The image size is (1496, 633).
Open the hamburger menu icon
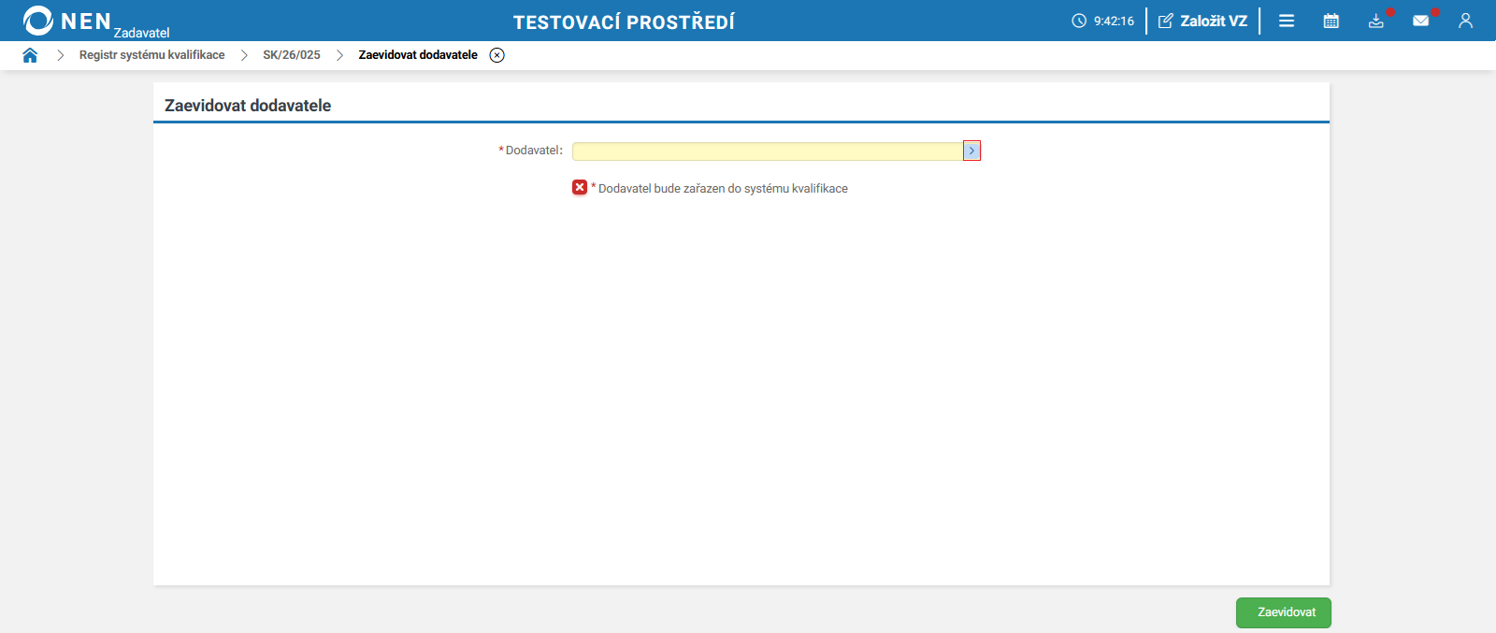point(1287,21)
